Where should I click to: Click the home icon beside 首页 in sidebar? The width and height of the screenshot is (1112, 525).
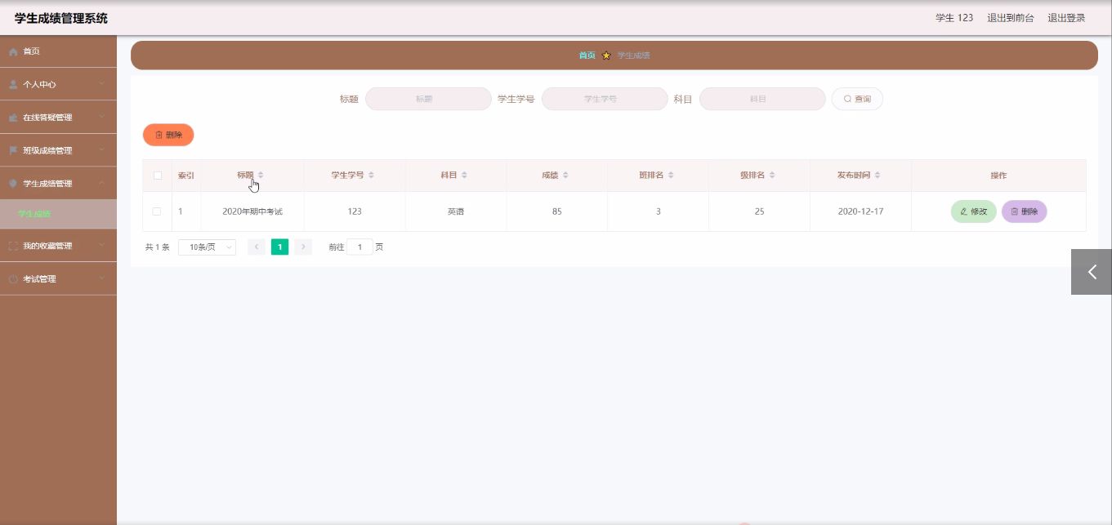tap(13, 51)
